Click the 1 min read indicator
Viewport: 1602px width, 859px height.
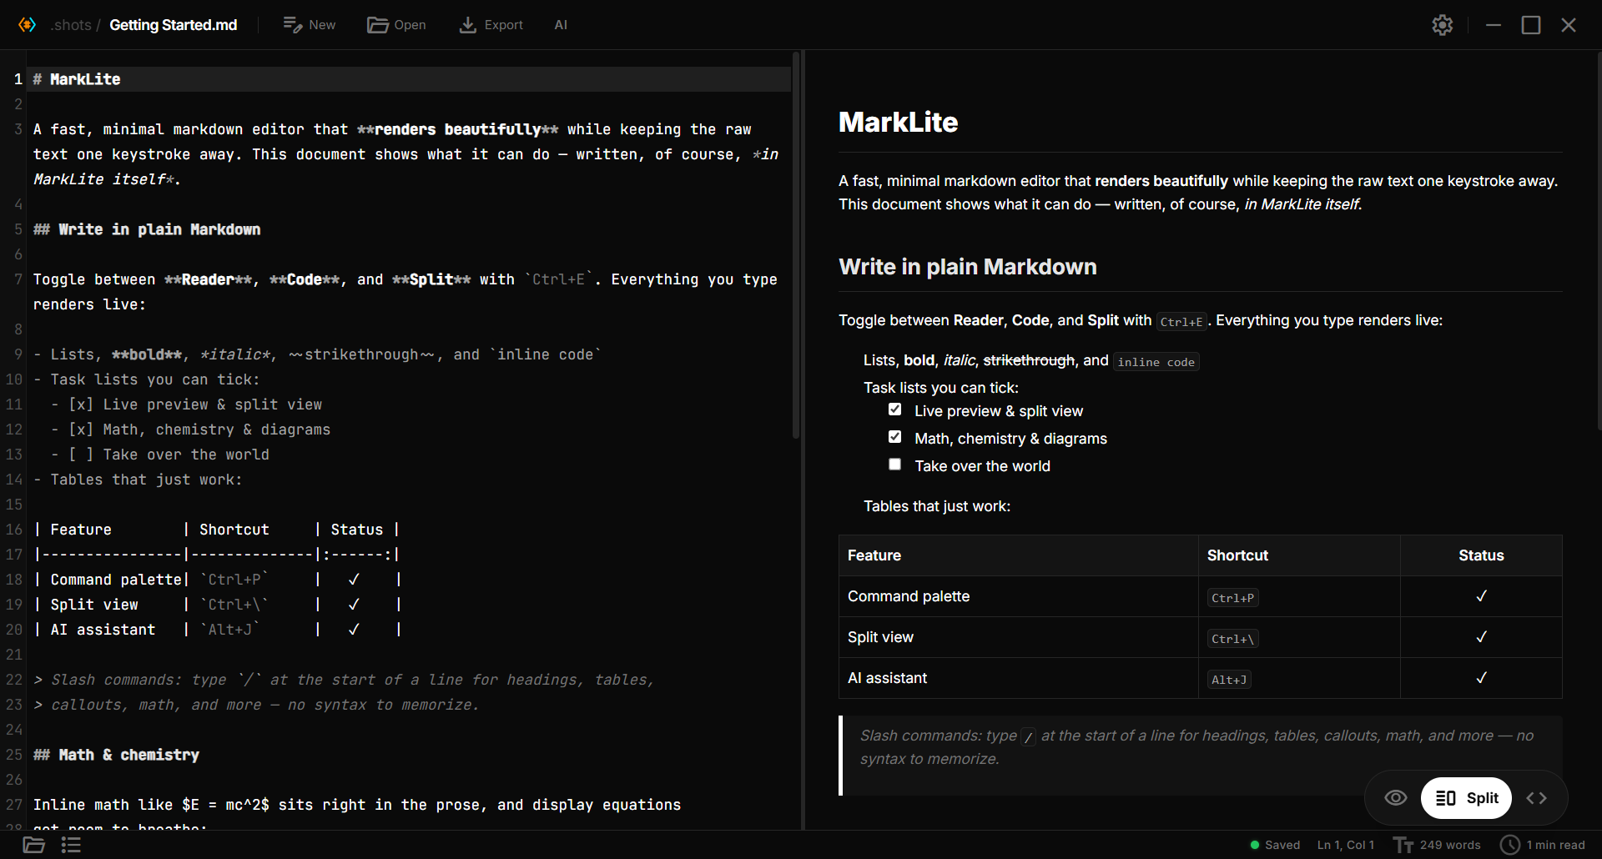click(x=1543, y=845)
